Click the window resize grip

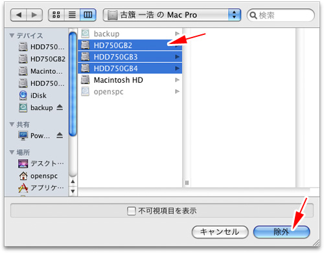[316, 243]
